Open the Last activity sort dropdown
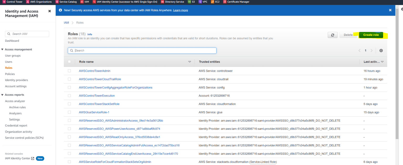The height and width of the screenshot is (165, 403). 382,62
